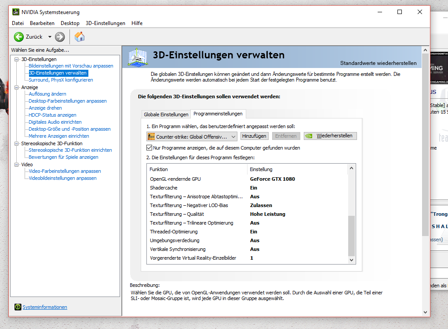This screenshot has width=448, height=329.
Task: Click the Hohe Leistung value
Action: (x=268, y=214)
